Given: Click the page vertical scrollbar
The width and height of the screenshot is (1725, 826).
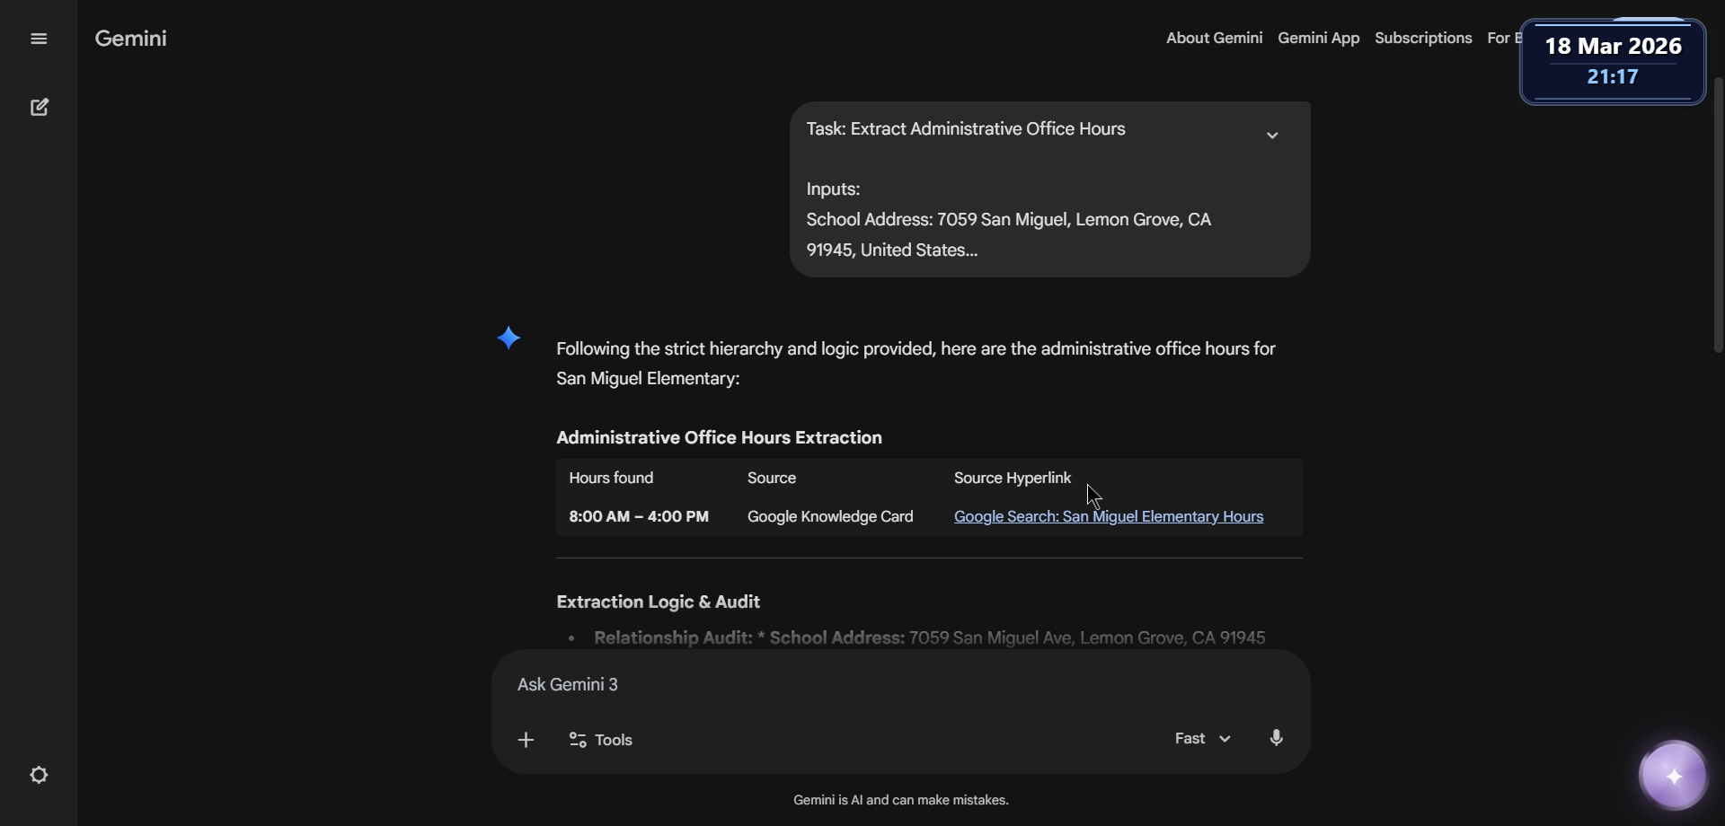Looking at the screenshot, I should tap(1718, 215).
